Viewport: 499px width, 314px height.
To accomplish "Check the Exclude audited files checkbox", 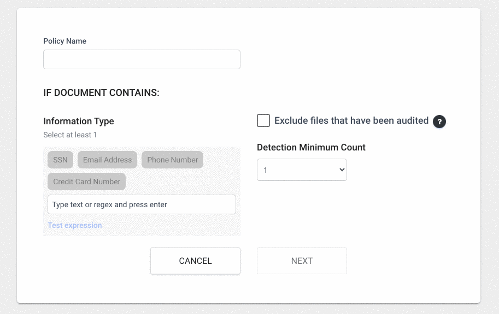I will click(x=263, y=120).
